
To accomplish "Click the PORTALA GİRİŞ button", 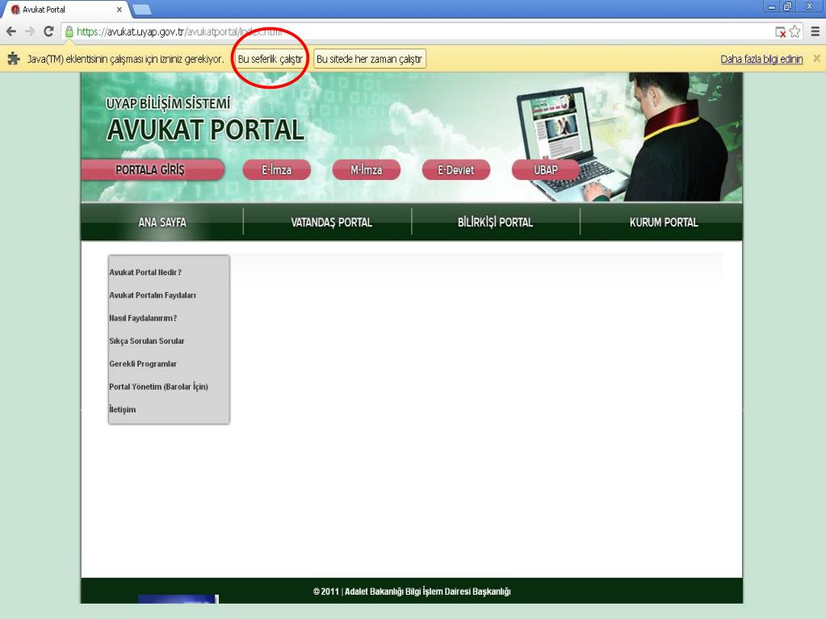I will coord(153,170).
